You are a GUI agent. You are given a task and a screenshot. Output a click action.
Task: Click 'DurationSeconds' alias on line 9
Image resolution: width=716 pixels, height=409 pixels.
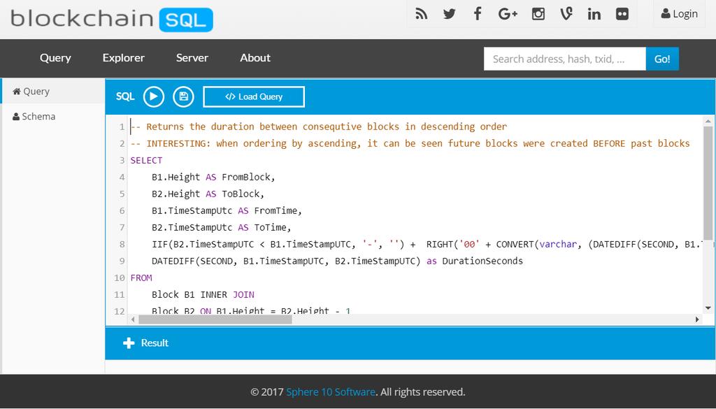pyautogui.click(x=482, y=261)
